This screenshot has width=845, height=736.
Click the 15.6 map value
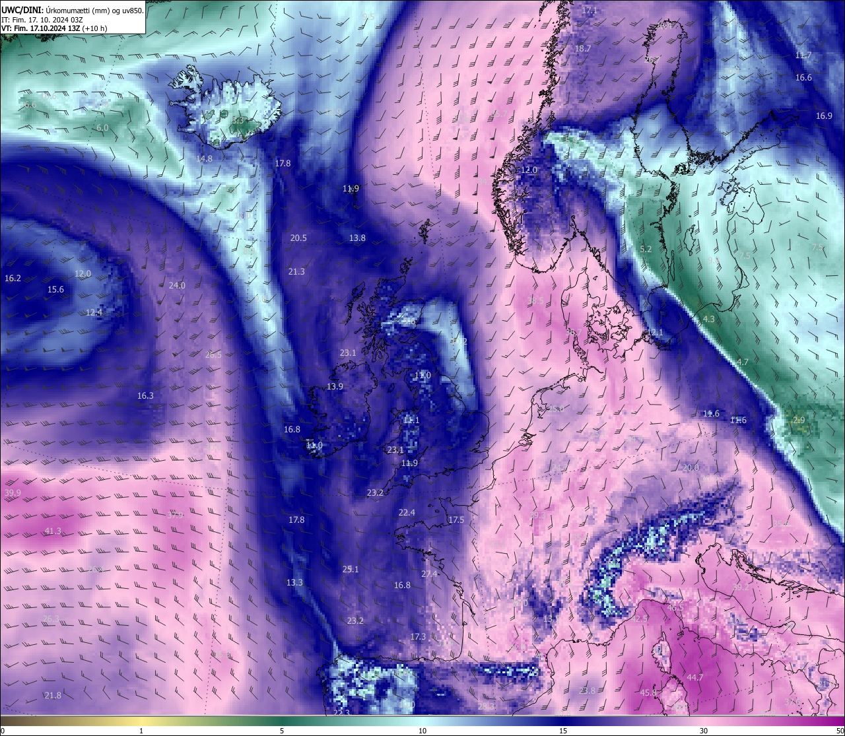pyautogui.click(x=55, y=289)
